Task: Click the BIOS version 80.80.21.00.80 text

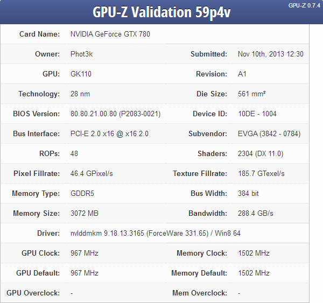Action: (x=115, y=114)
